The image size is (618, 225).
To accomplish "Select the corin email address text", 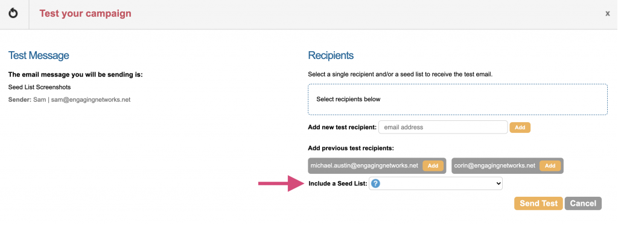I will (495, 165).
